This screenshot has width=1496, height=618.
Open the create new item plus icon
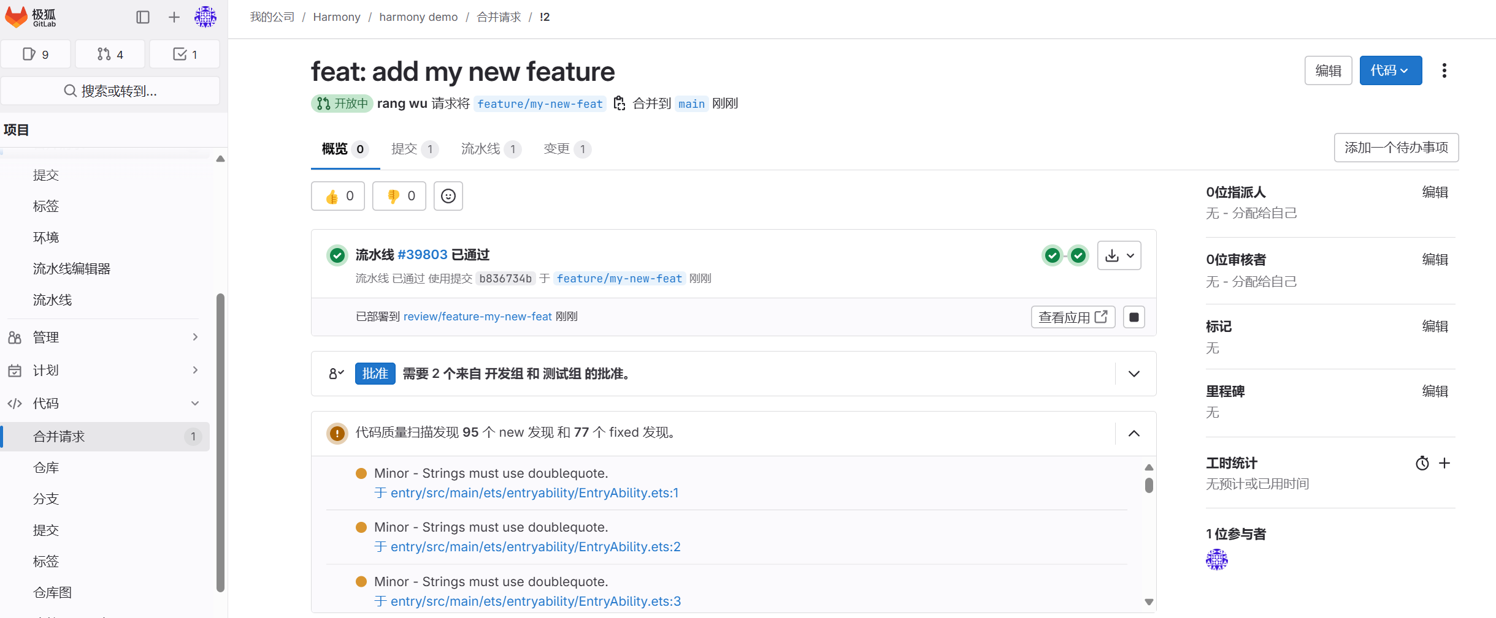tap(174, 17)
